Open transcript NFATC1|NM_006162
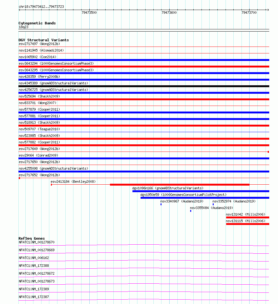This screenshot has height=304, width=278. [x=34, y=258]
